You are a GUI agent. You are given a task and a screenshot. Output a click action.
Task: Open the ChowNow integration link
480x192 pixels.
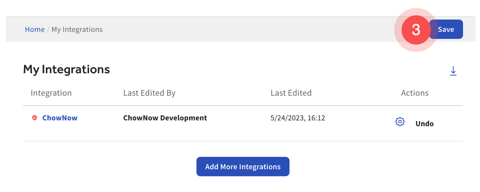coord(60,118)
